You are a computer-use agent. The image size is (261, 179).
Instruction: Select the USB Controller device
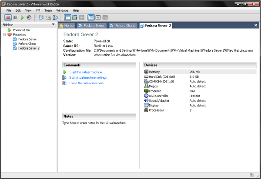200,96
